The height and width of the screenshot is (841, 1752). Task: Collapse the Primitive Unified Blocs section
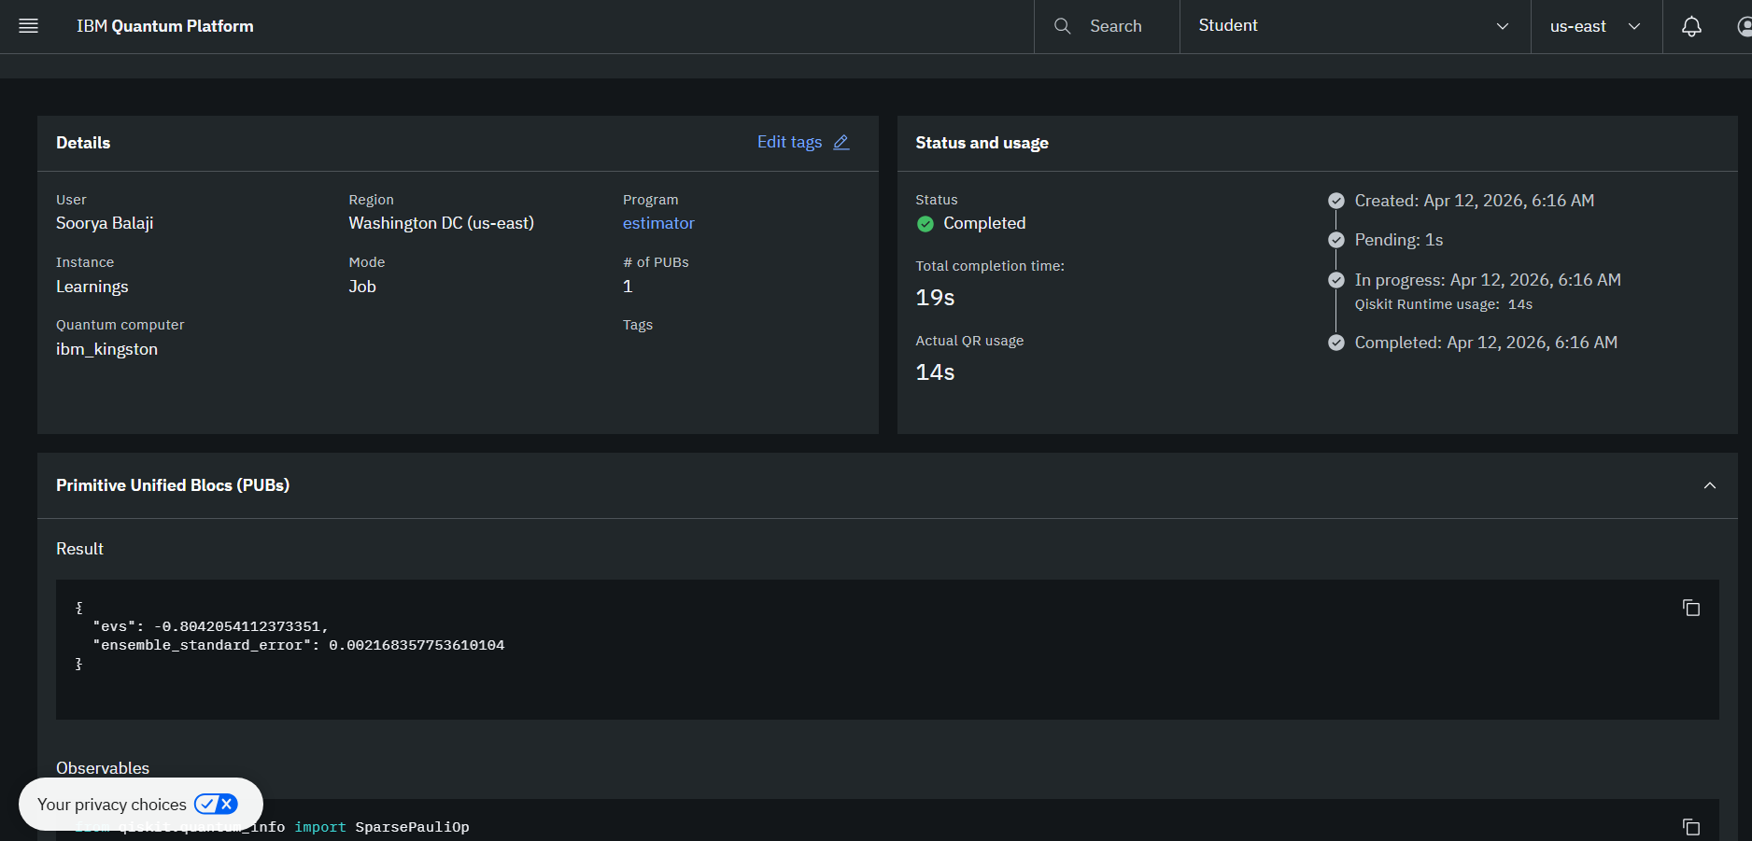point(1710,485)
